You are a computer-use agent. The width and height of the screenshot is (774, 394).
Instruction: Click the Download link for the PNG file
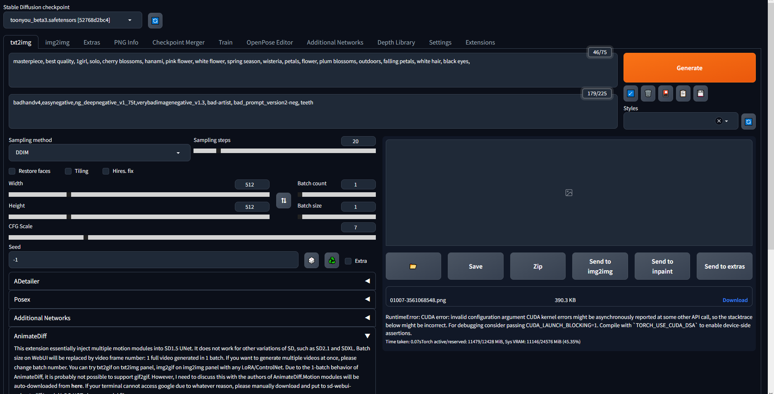click(x=735, y=300)
